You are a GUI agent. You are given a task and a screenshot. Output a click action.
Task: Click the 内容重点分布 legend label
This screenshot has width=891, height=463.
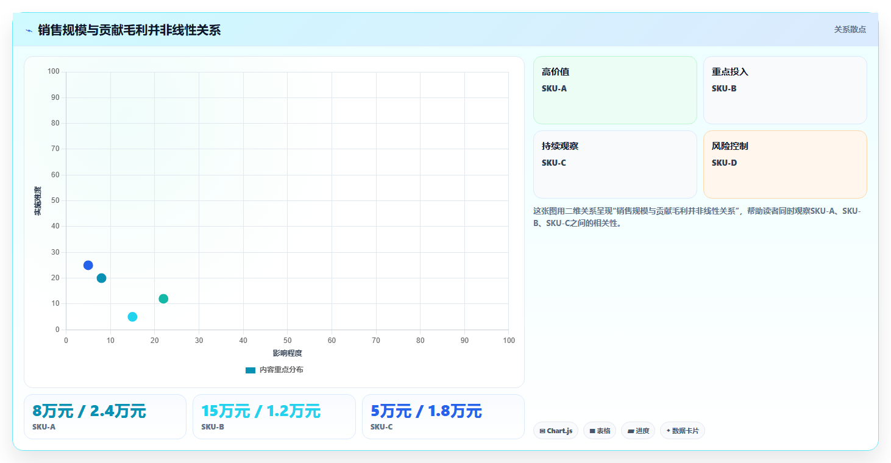pyautogui.click(x=281, y=370)
